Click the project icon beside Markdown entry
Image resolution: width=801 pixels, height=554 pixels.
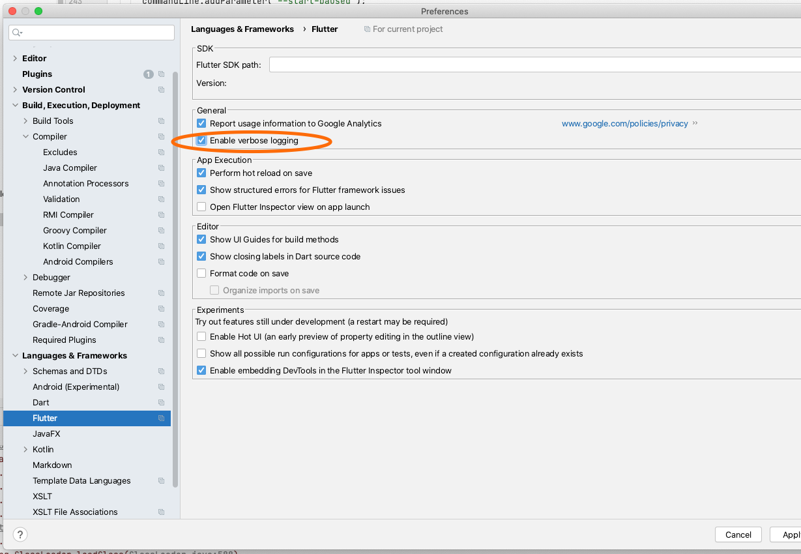tap(161, 465)
